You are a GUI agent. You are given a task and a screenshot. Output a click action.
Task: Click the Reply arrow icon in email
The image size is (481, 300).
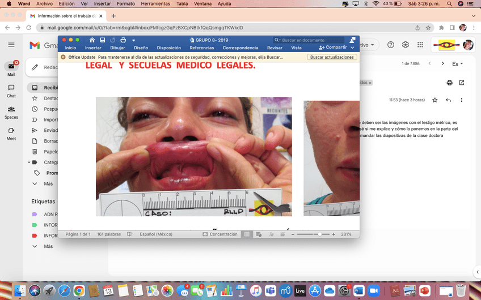448,100
